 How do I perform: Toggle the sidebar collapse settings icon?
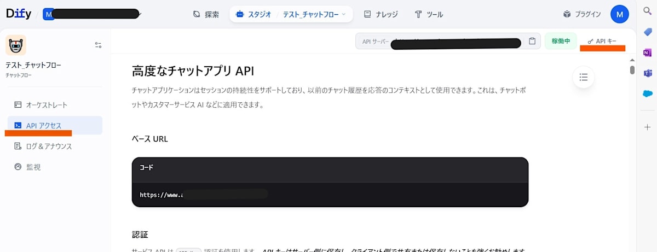(98, 45)
